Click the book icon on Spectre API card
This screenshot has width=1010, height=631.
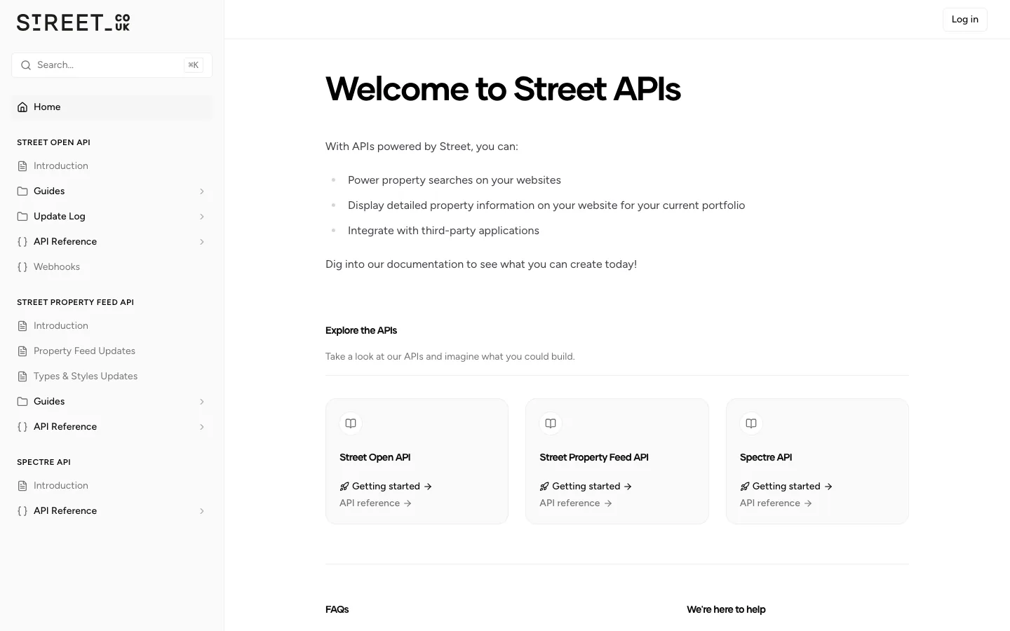pyautogui.click(x=751, y=423)
